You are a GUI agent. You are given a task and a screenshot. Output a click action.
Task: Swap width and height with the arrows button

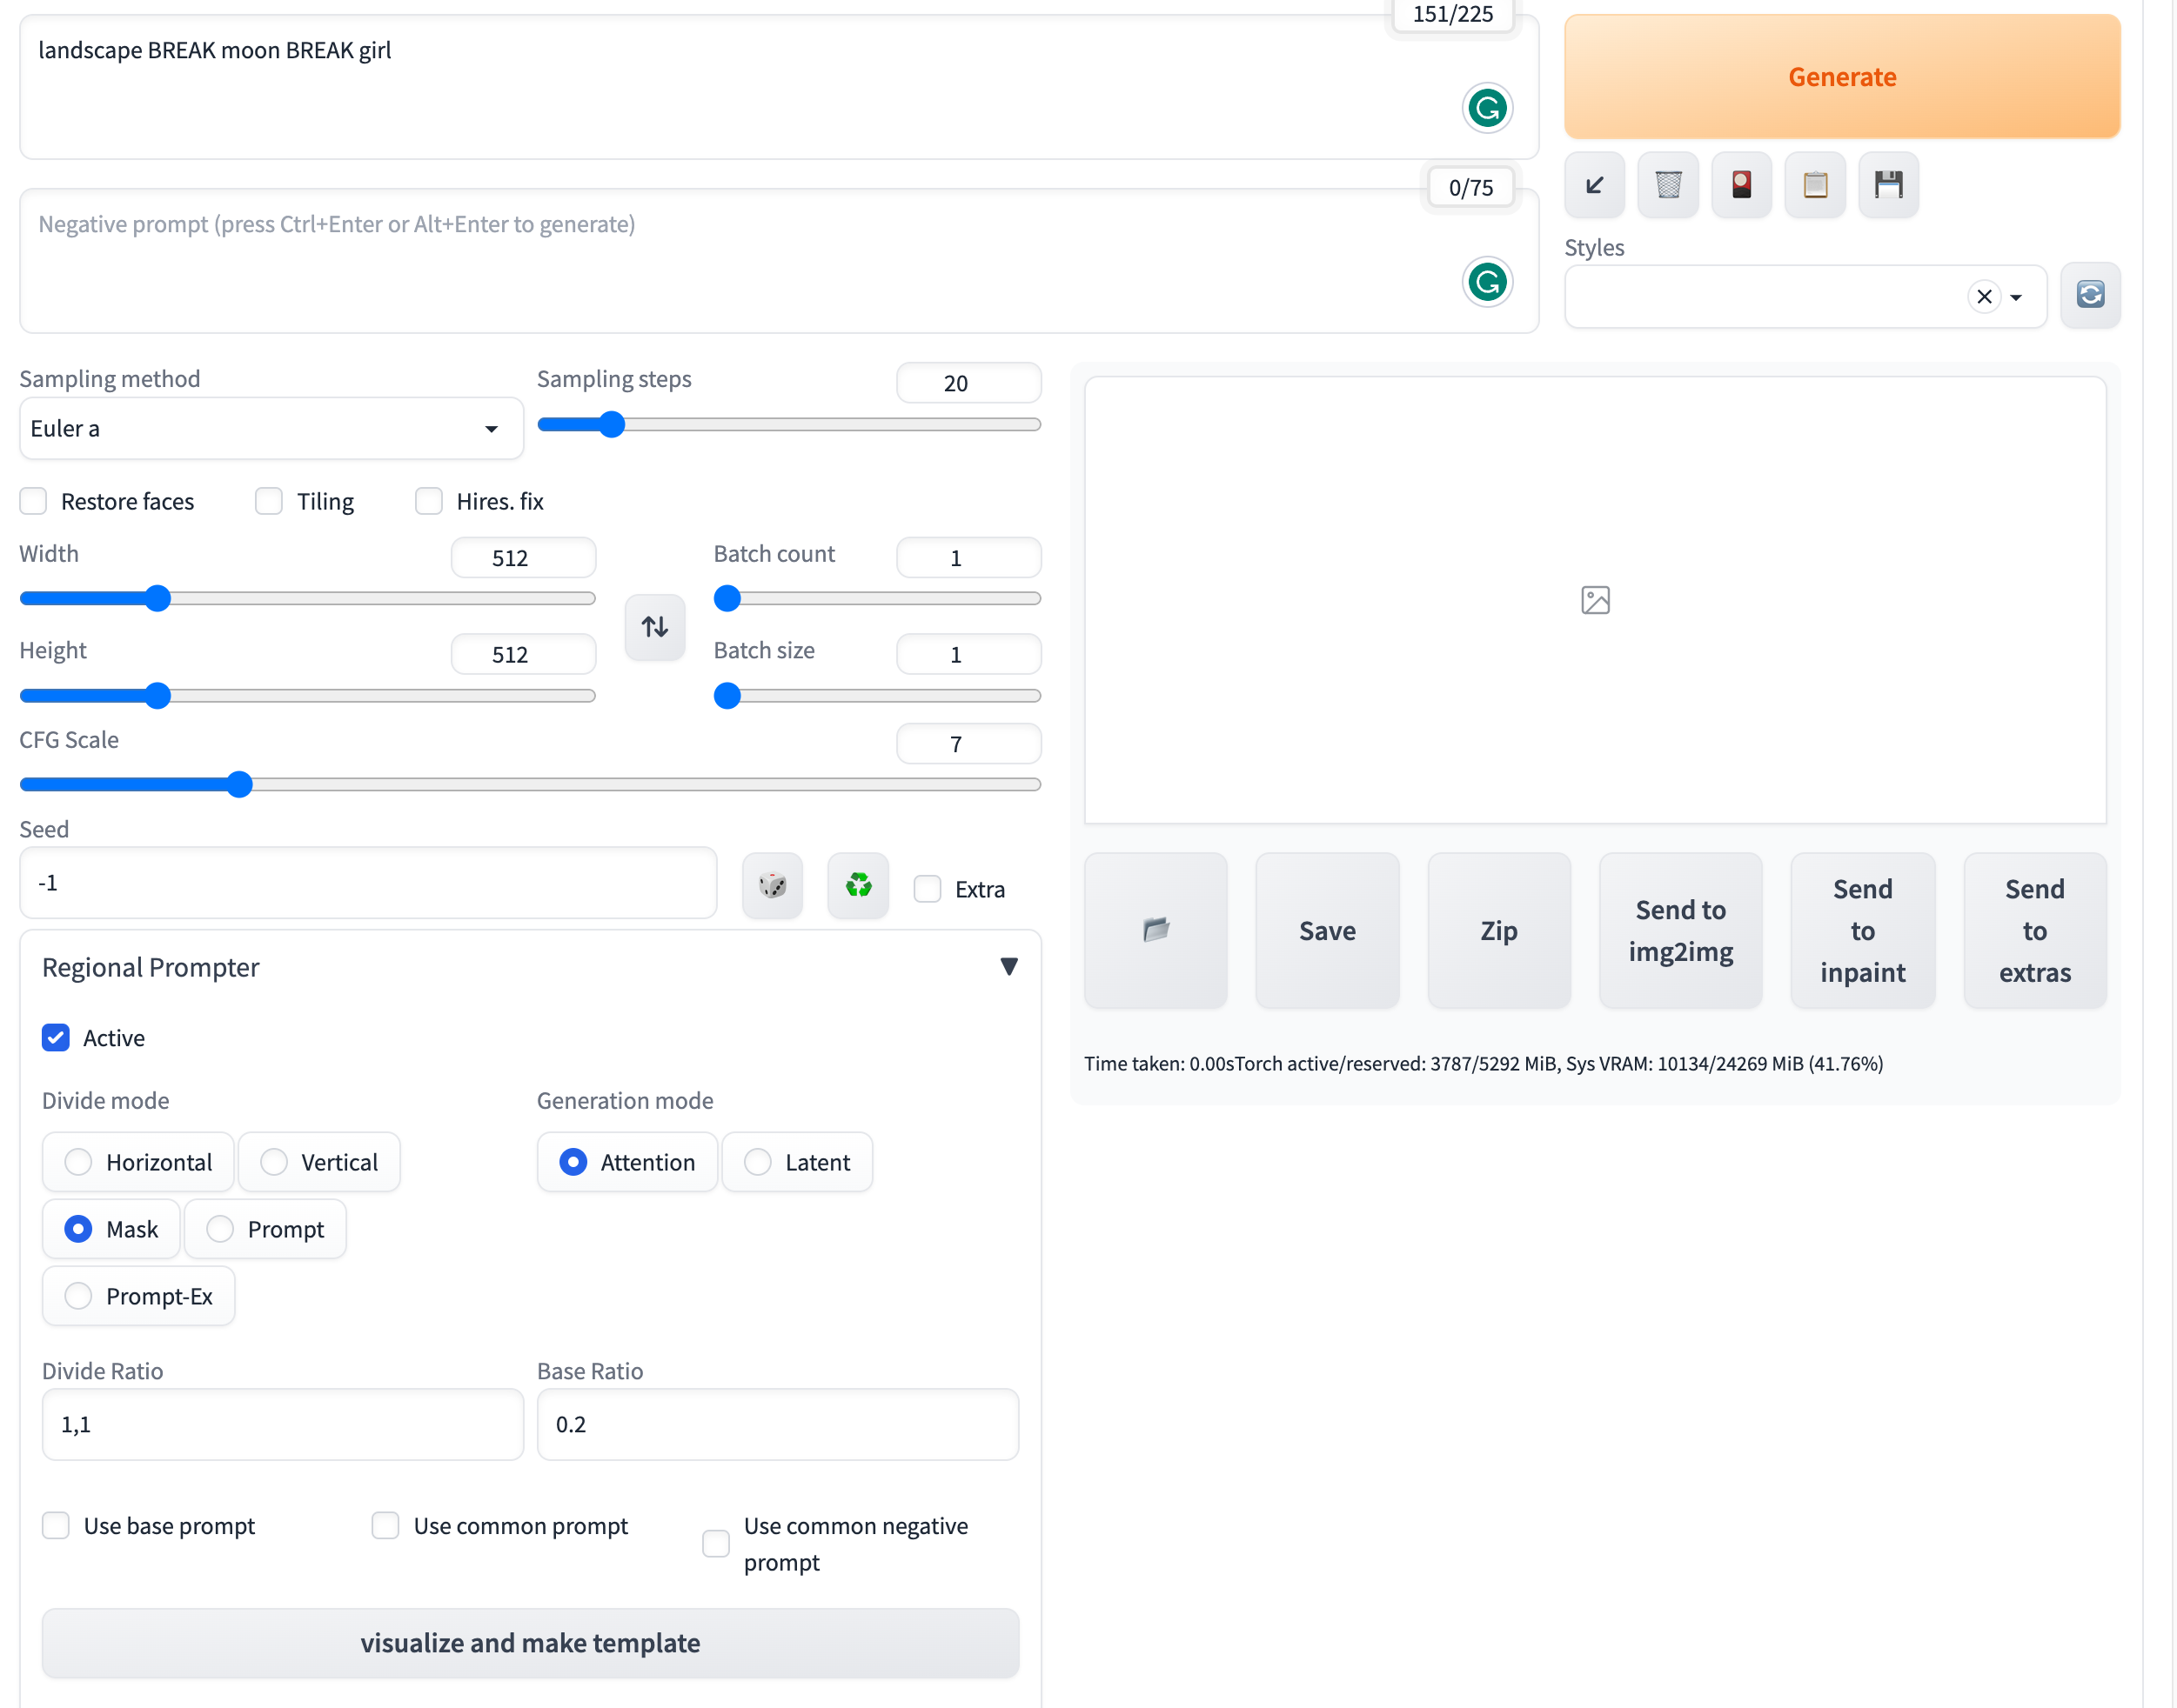tap(655, 627)
